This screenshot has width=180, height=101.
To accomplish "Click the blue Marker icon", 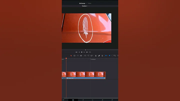I will [109, 56].
